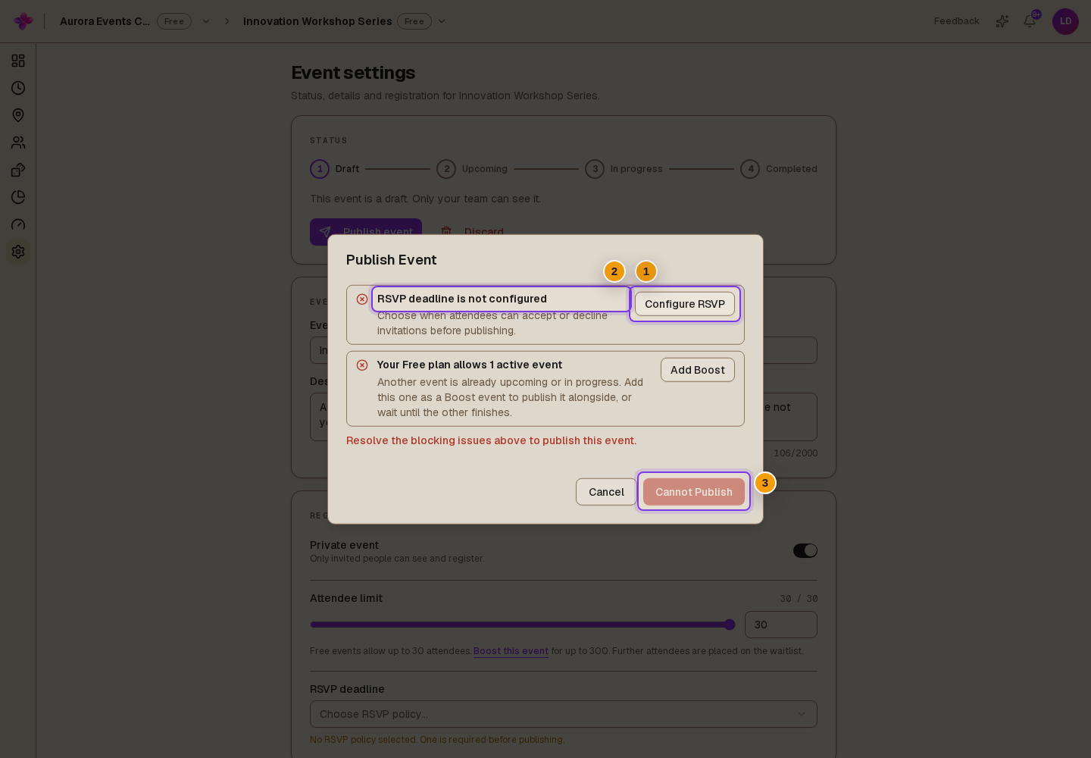Open the AI sparkle assistant icon

1002,21
